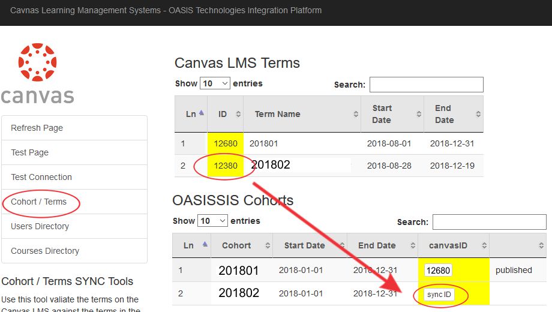Open Test Page menu item
This screenshot has height=312, width=552.
[74, 152]
